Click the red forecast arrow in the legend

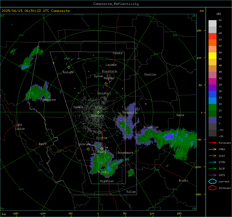(x=212, y=143)
